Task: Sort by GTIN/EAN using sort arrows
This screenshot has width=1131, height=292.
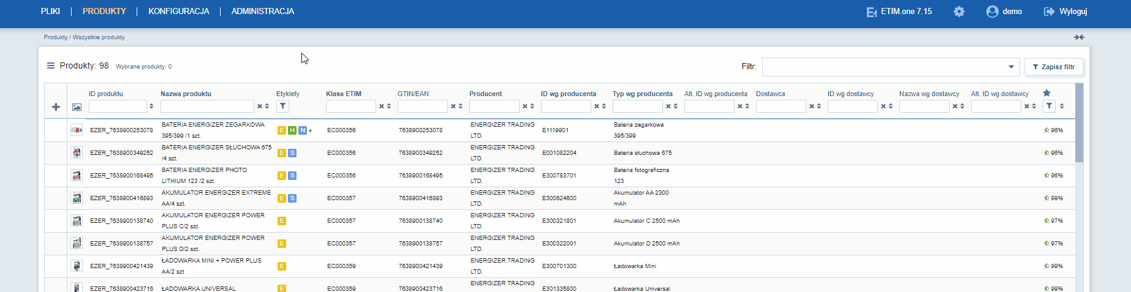Action: (461, 107)
